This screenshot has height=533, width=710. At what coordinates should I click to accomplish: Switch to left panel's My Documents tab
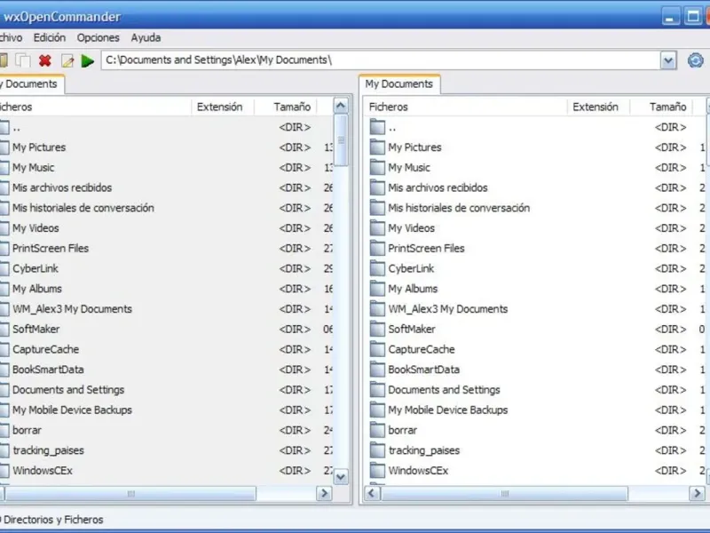click(x=31, y=84)
